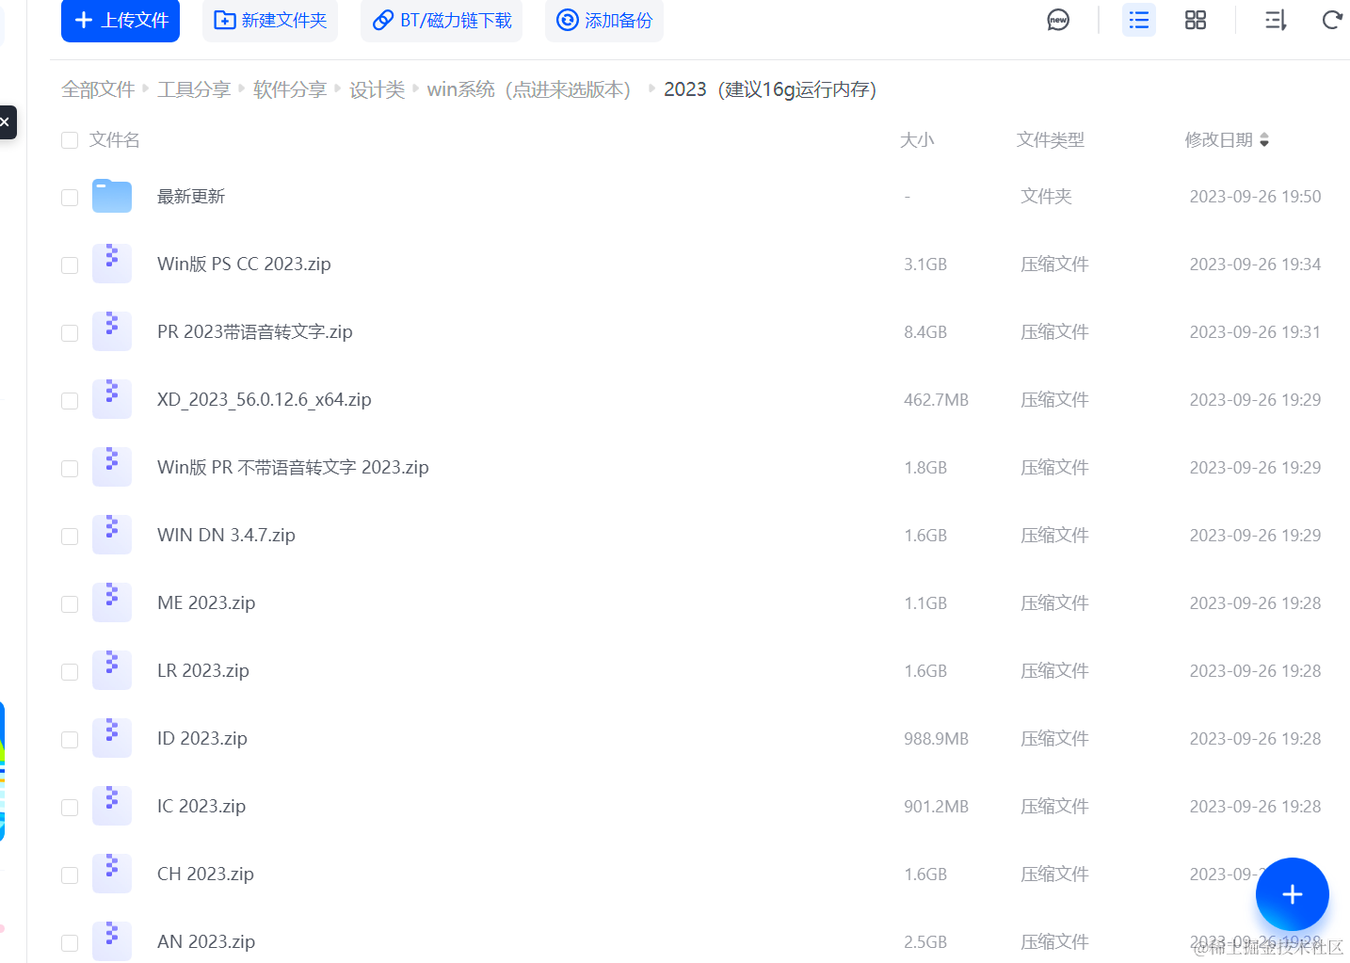Tick checkbox for XD_2023_56.0.12.6_x64.zip

(x=70, y=400)
